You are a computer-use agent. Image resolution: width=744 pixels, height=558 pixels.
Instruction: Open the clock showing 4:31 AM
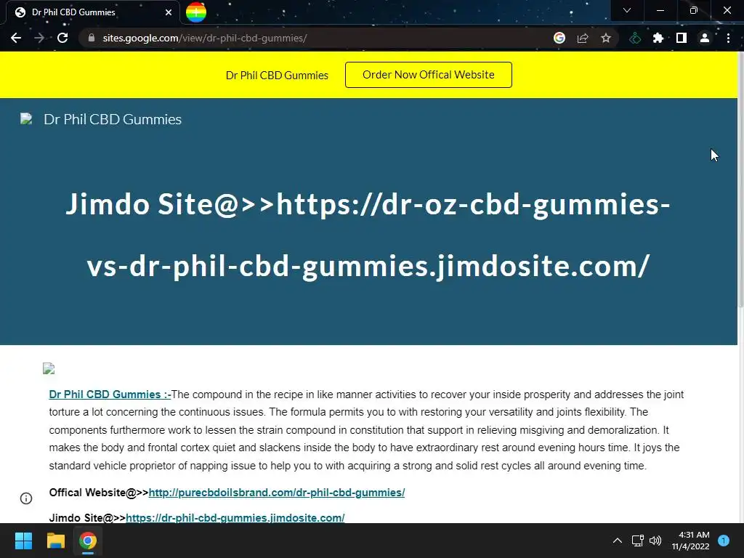[691, 541]
